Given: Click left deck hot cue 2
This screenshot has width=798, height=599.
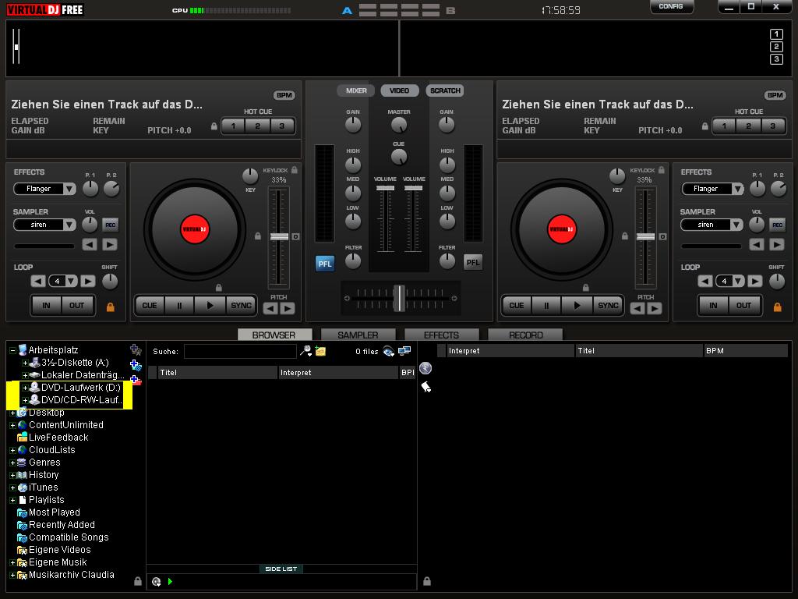Looking at the screenshot, I should [x=257, y=126].
